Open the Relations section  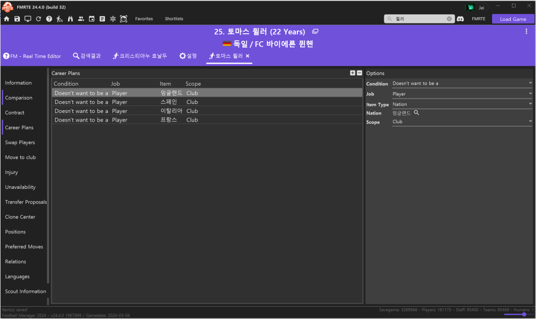(x=16, y=262)
